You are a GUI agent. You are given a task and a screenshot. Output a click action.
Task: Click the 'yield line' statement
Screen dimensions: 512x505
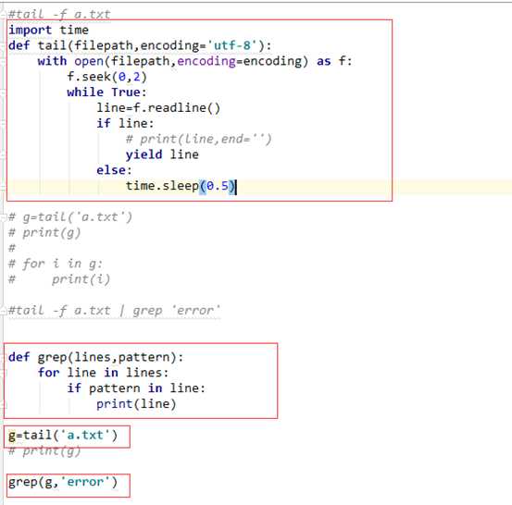click(162, 154)
